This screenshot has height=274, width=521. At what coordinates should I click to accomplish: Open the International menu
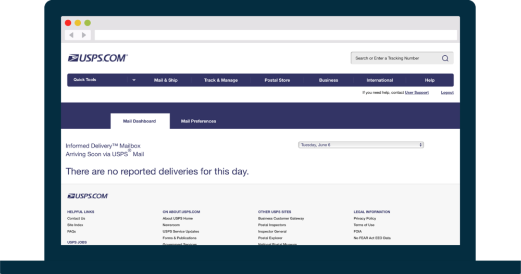379,80
